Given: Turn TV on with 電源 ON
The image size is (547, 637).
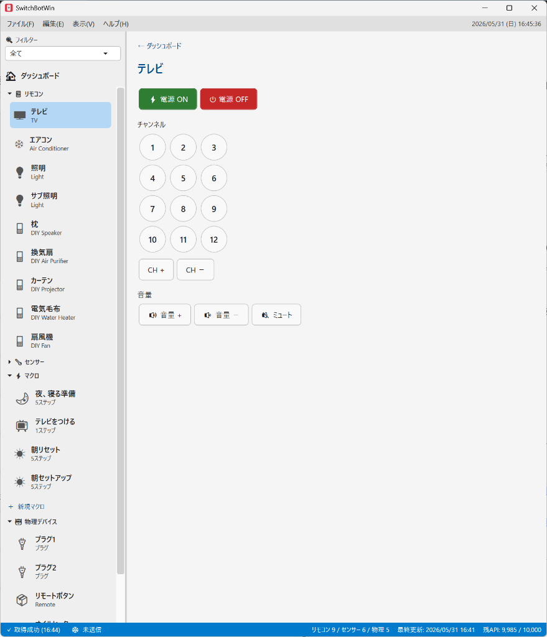Looking at the screenshot, I should [x=168, y=99].
